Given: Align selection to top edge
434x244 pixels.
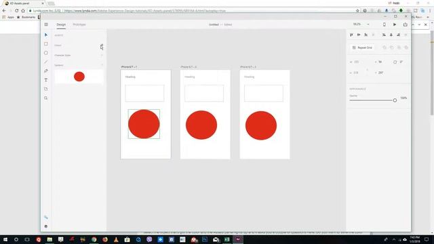Looking at the screenshot, I should tap(351, 35).
